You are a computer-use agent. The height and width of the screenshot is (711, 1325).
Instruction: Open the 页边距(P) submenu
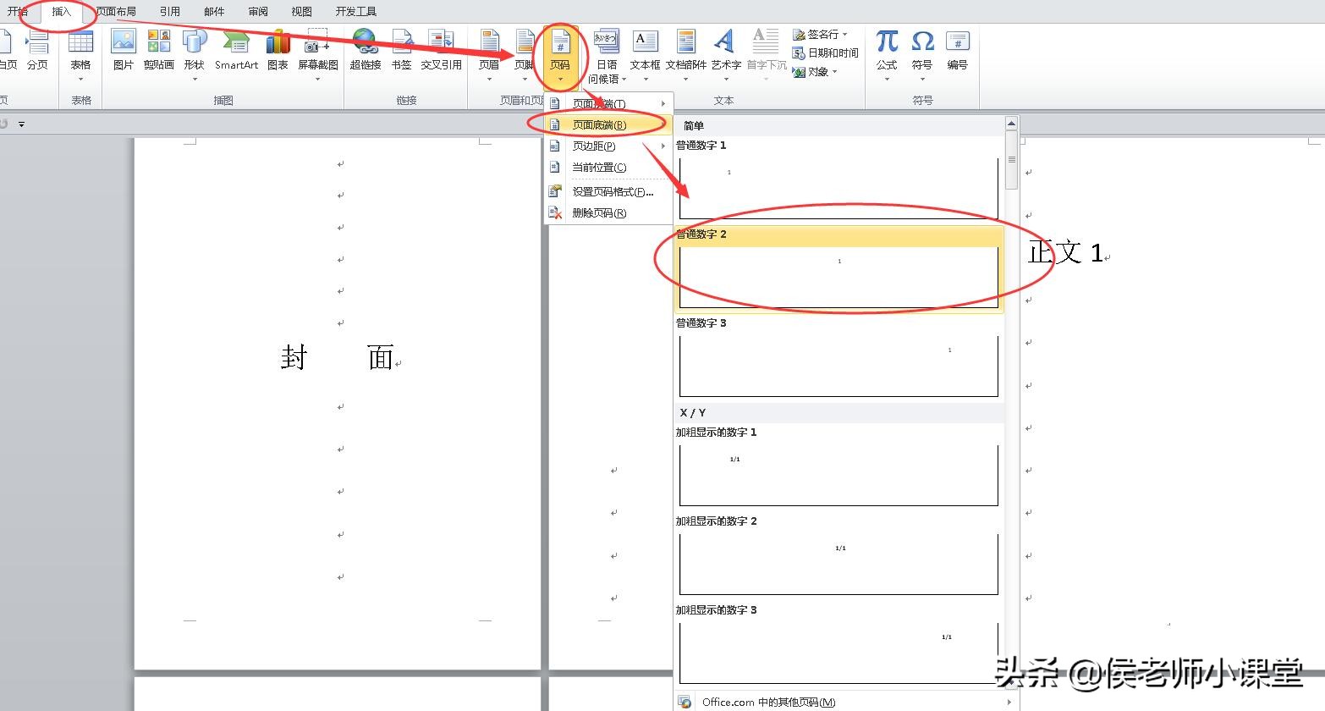[608, 146]
